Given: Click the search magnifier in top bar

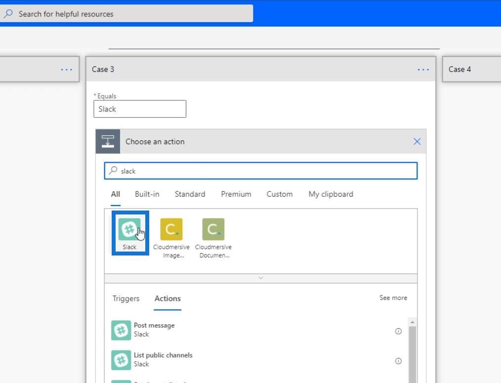Looking at the screenshot, I should click(x=8, y=13).
